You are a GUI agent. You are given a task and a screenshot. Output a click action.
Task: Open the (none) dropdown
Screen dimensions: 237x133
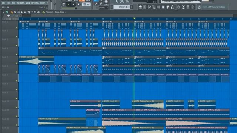pyautogui.click(x=104, y=8)
